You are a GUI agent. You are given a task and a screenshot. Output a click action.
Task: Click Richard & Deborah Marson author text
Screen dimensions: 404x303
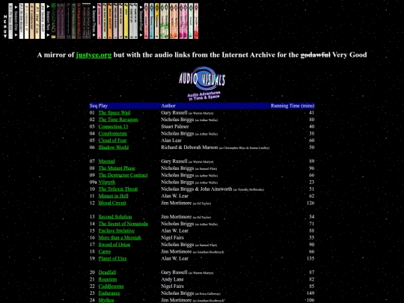(189, 147)
